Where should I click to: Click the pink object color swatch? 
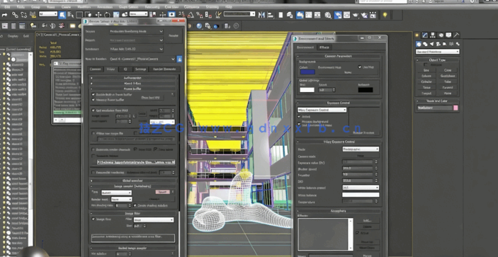[x=455, y=108]
